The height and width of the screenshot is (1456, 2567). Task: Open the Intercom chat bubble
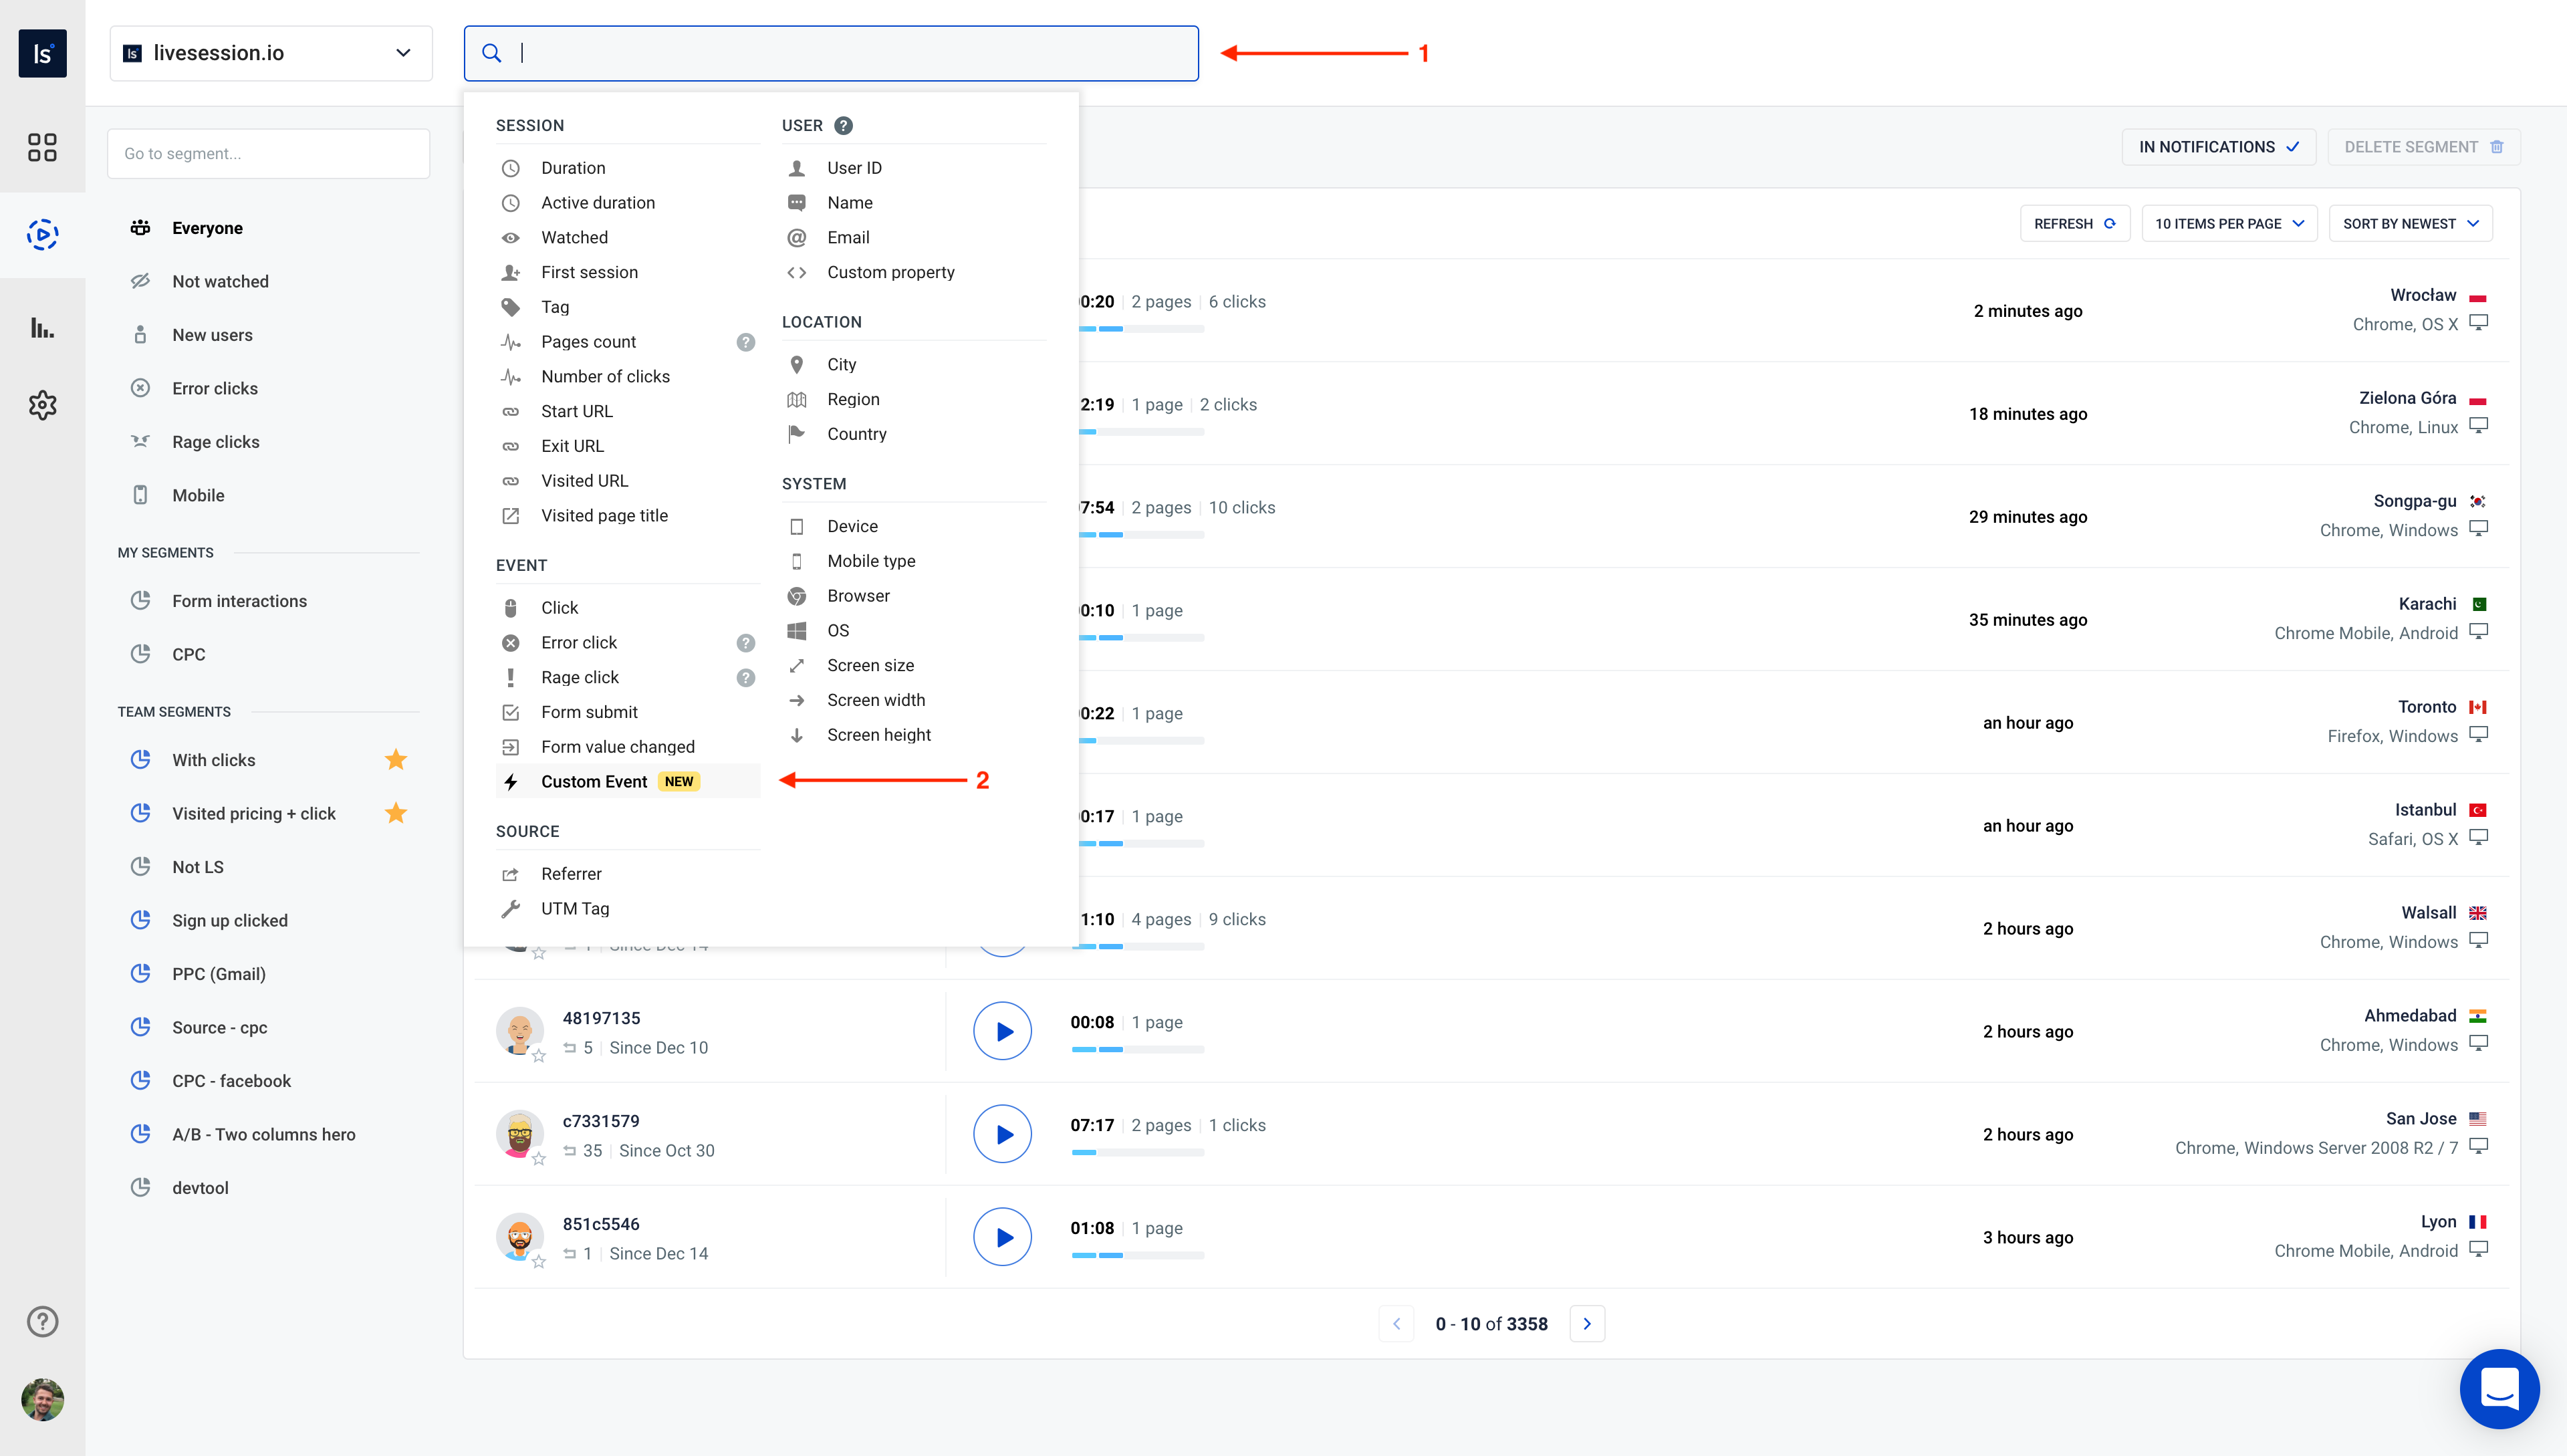tap(2500, 1389)
